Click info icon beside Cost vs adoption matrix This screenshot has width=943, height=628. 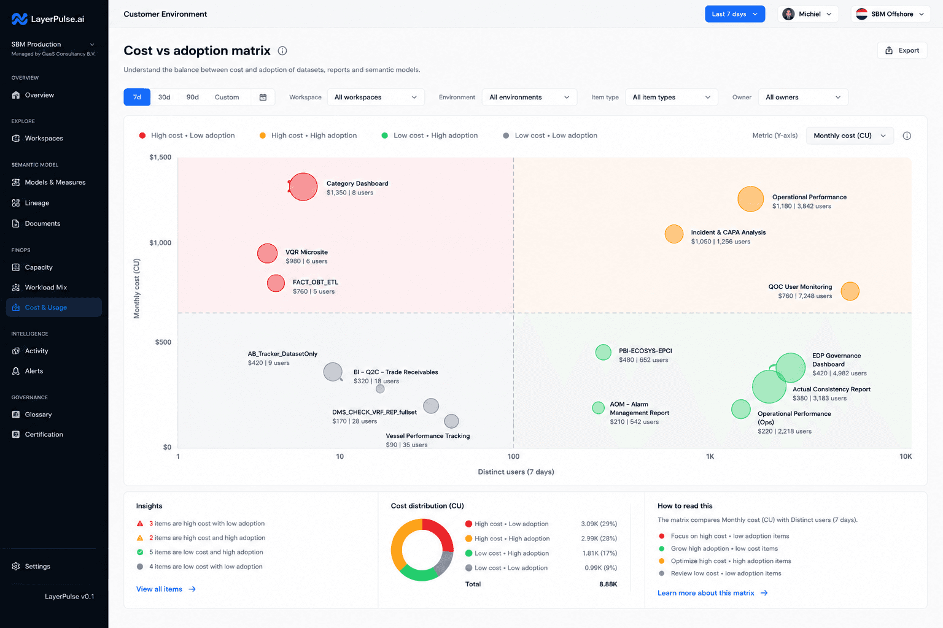(x=282, y=51)
